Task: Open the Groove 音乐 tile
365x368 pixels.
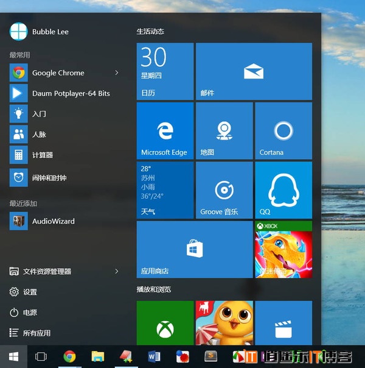Action: pos(224,190)
